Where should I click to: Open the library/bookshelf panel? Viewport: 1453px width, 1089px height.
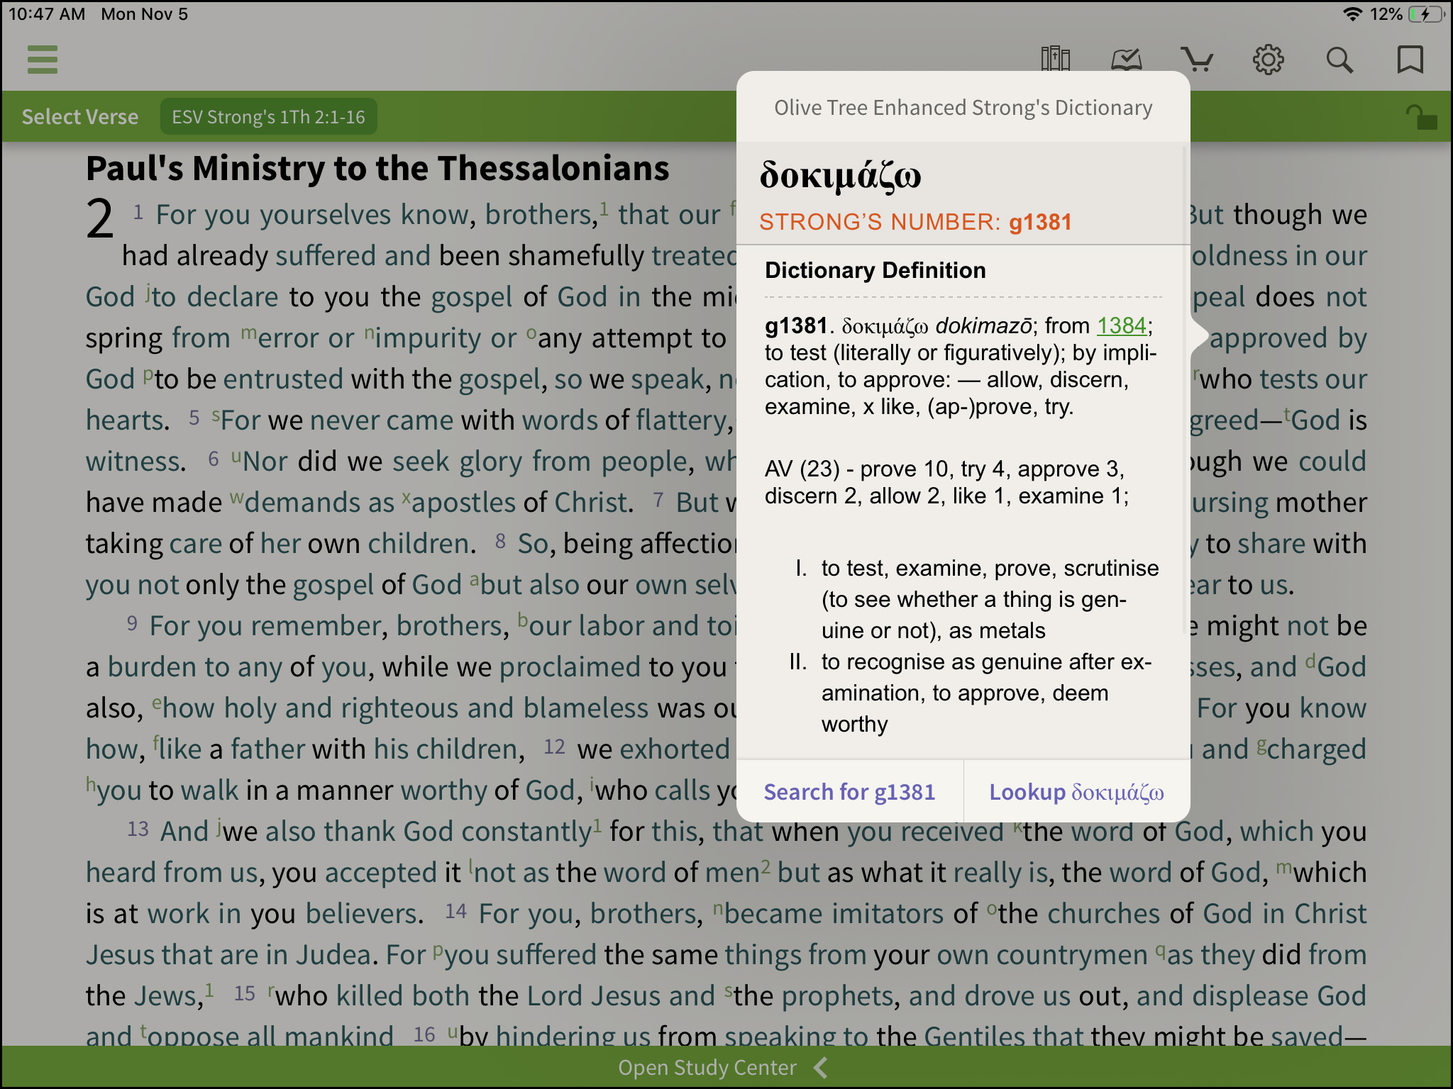click(x=1053, y=57)
